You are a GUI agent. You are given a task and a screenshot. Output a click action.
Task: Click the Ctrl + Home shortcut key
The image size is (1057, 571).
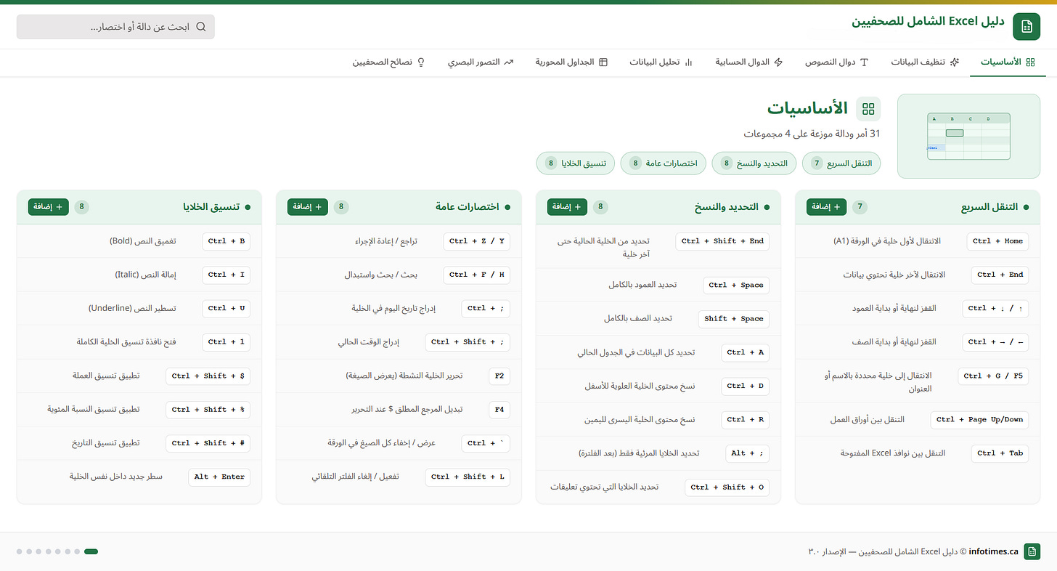pyautogui.click(x=997, y=241)
